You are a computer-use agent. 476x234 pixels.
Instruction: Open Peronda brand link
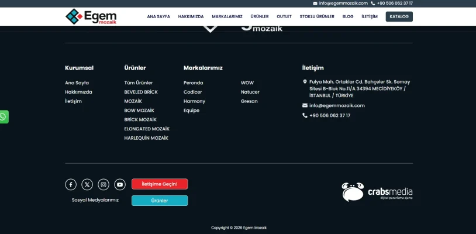pyautogui.click(x=194, y=83)
